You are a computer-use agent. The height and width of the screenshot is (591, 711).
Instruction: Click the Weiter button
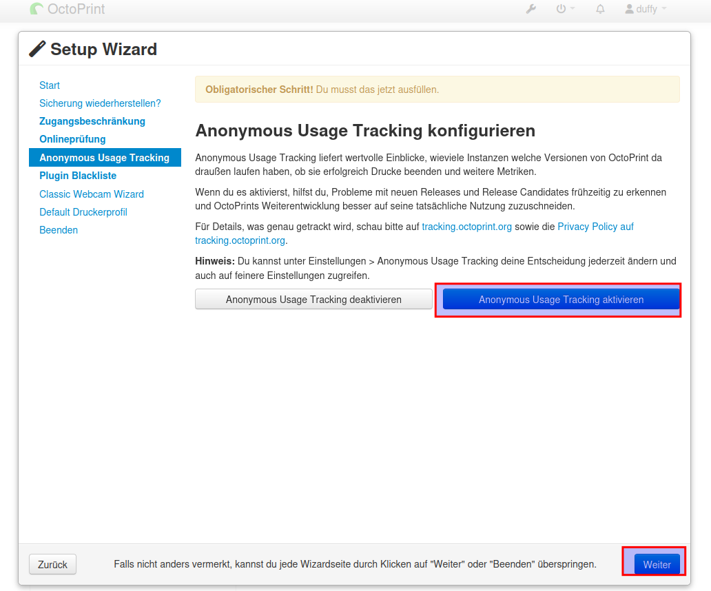pyautogui.click(x=657, y=564)
